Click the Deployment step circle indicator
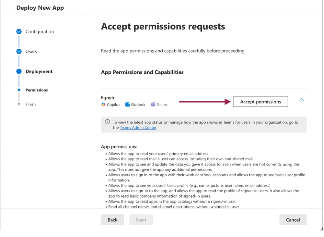The height and width of the screenshot is (237, 324). [19, 71]
